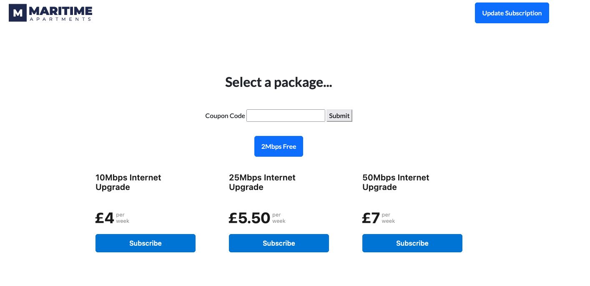The image size is (590, 286).
Task: Submit the entered coupon code
Action: point(339,116)
